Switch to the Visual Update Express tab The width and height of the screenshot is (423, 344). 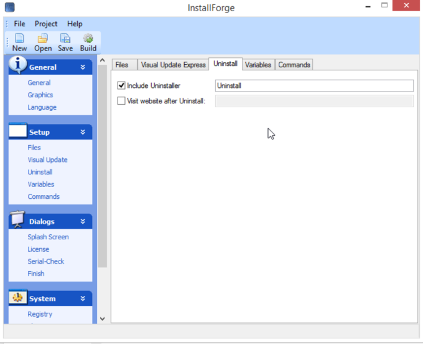click(x=173, y=65)
